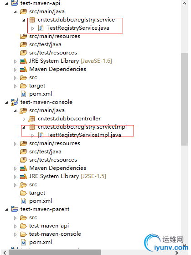Screen dimensions: 191x255
Task: Expand JRE System Library [J2SE-1.5]
Action: [15, 177]
